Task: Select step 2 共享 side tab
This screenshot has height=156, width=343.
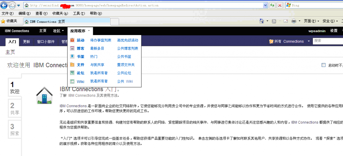Action: (15, 109)
